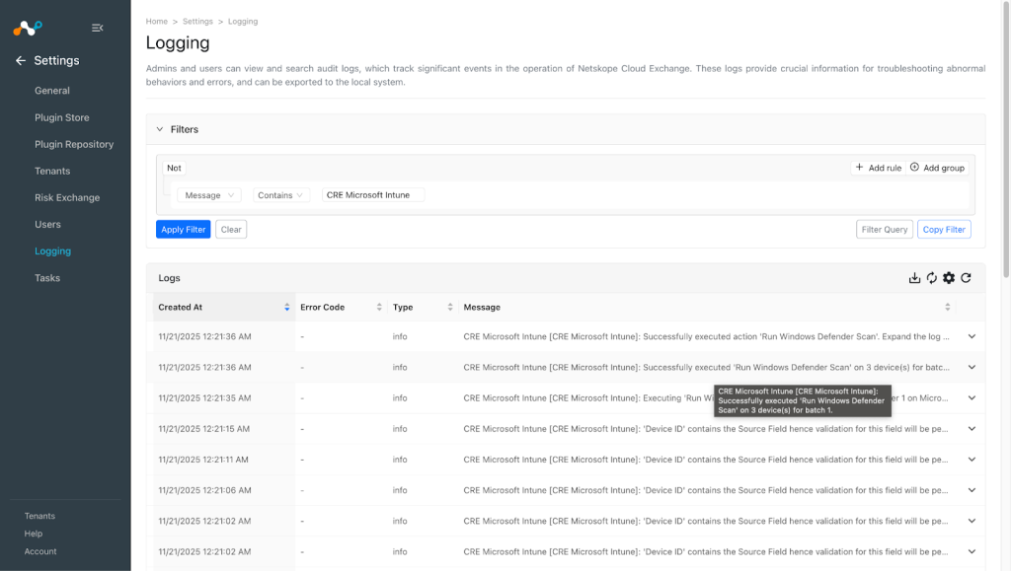Go to Tenants under Settings
Image resolution: width=1011 pixels, height=571 pixels.
pos(52,172)
